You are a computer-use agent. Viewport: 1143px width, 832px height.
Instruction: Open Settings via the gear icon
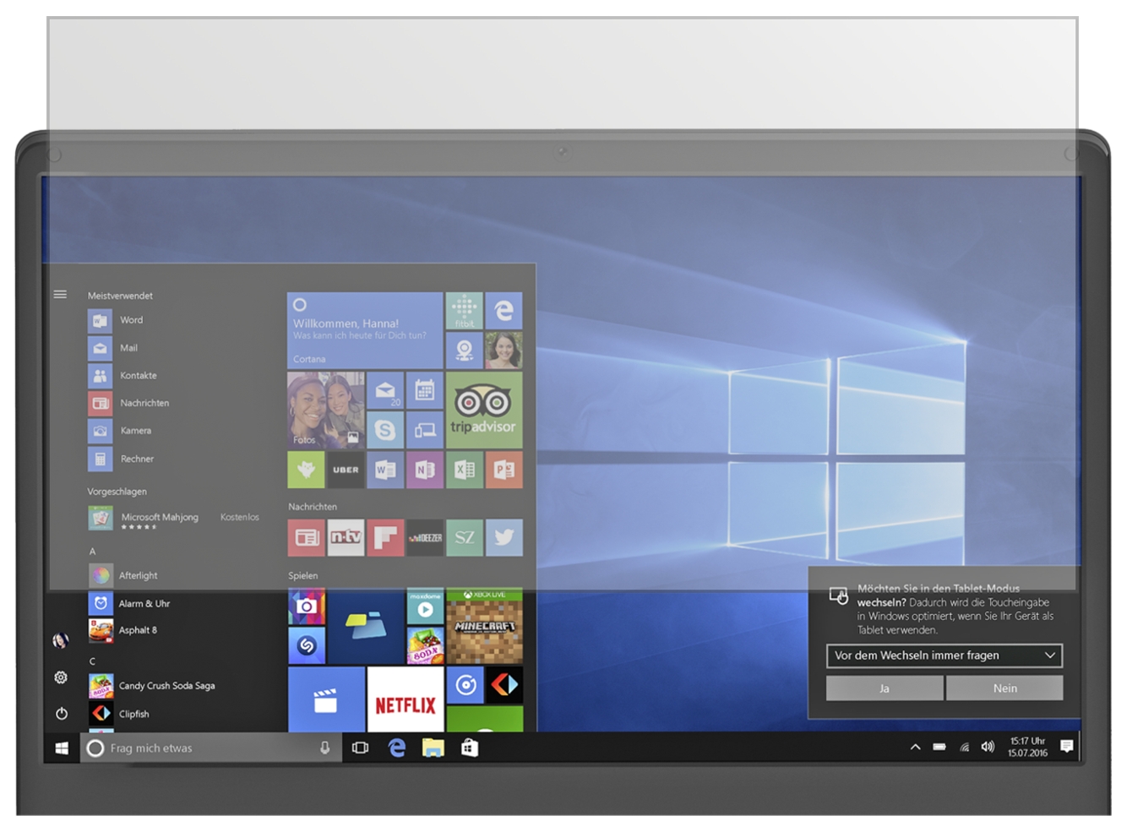point(61,677)
